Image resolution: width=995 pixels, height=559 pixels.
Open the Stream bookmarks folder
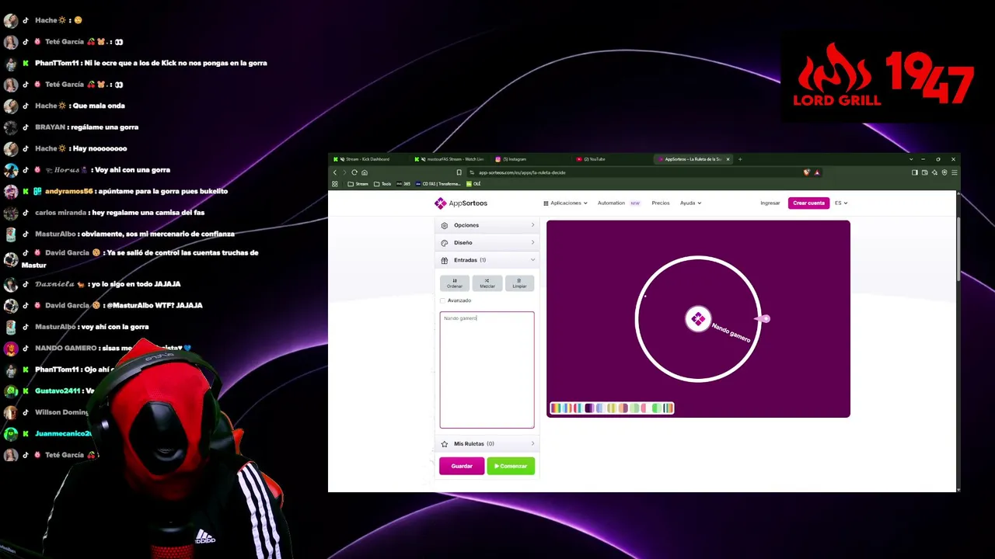tap(358, 184)
